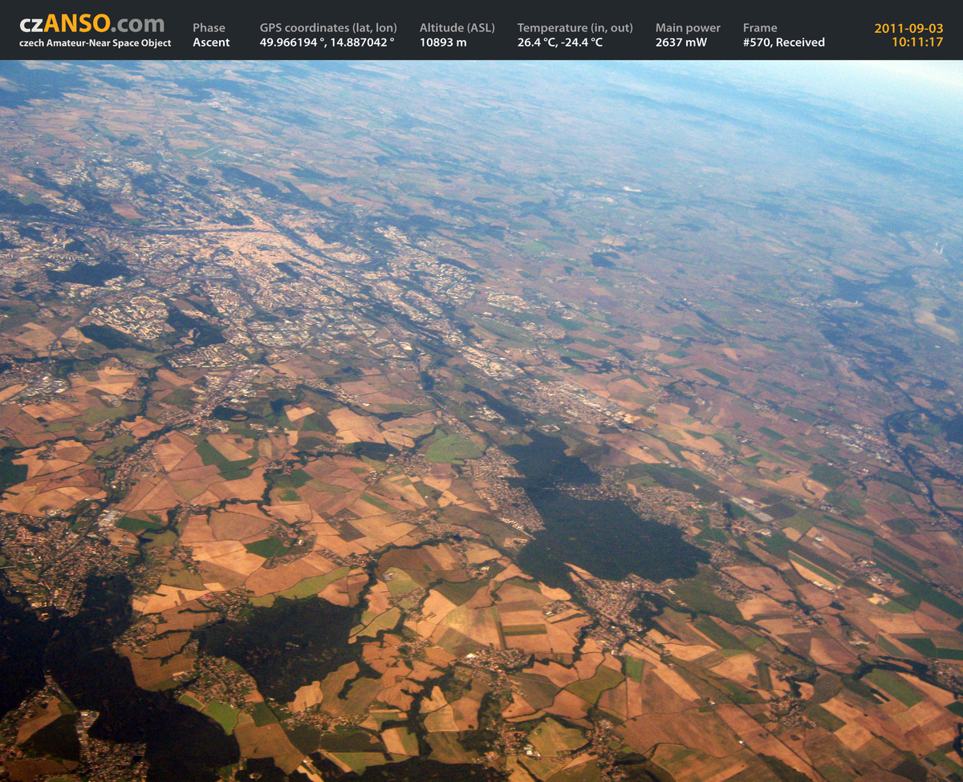Click the timestamp 10:11:17
The height and width of the screenshot is (782, 963).
(917, 43)
